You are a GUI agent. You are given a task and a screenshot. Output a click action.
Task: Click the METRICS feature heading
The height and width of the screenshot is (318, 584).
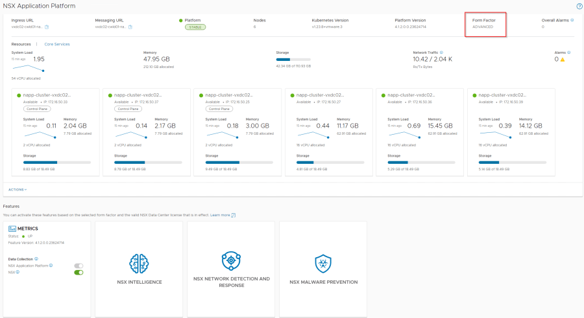(x=27, y=229)
